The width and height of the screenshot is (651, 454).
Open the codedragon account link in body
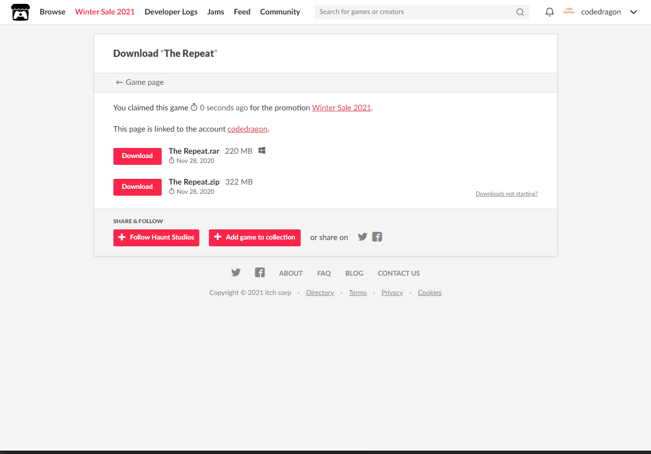coord(247,129)
